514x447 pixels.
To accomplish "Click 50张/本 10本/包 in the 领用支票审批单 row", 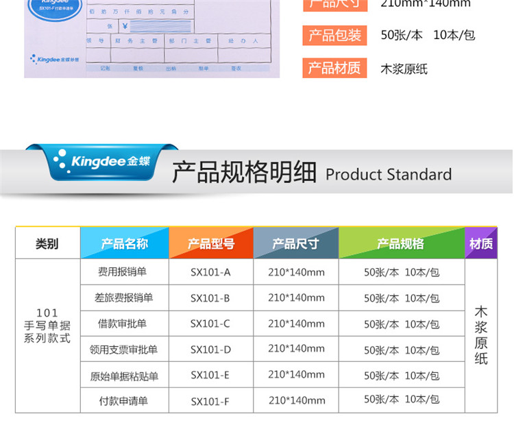I will 402,350.
